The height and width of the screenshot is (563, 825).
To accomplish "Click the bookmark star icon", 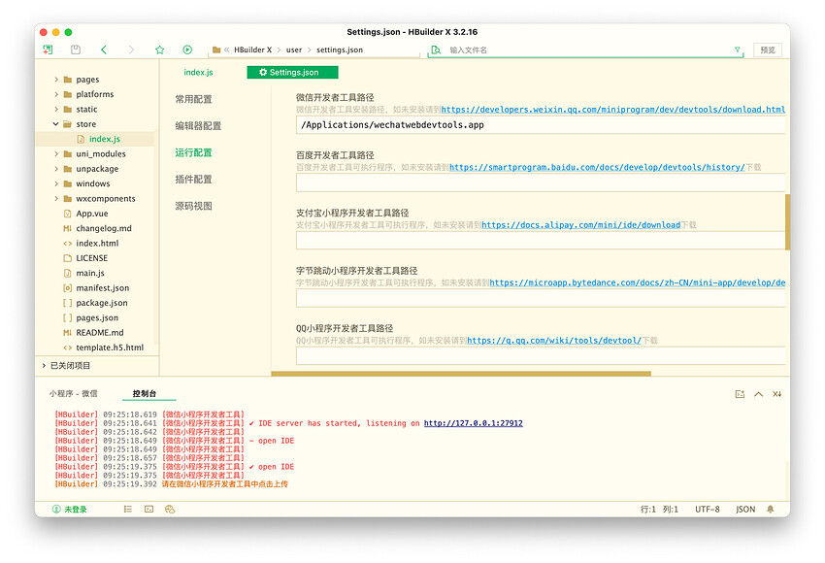I will tap(160, 50).
